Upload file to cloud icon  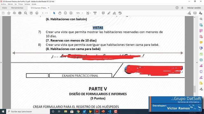coord(14,13)
